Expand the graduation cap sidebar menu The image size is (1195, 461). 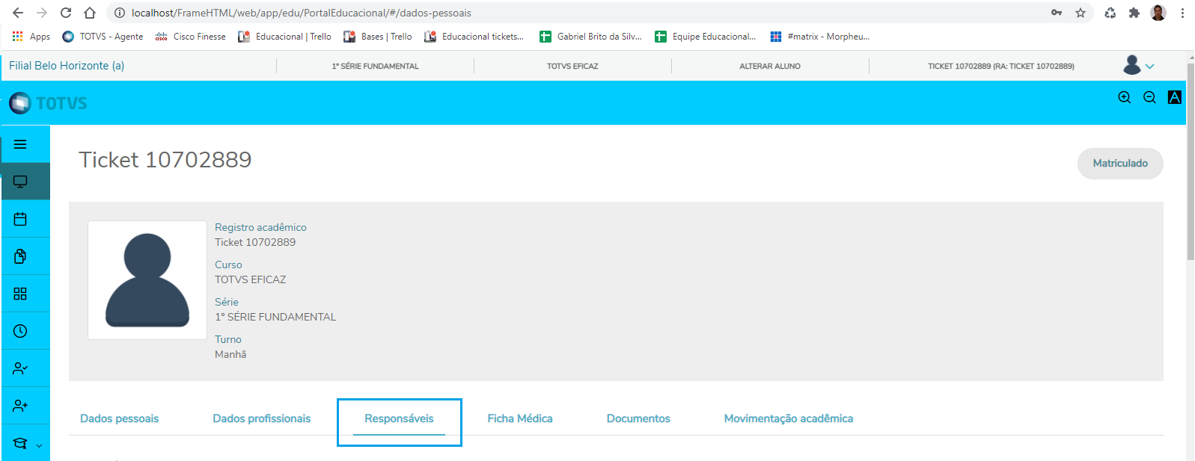26,443
